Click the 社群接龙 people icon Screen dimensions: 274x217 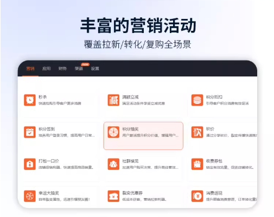tap(113, 164)
